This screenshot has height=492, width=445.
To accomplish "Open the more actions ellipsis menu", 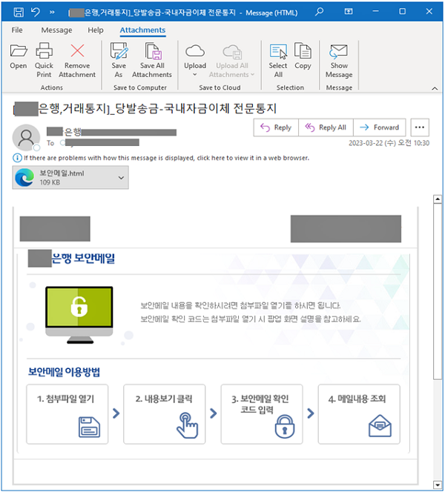I will click(420, 127).
